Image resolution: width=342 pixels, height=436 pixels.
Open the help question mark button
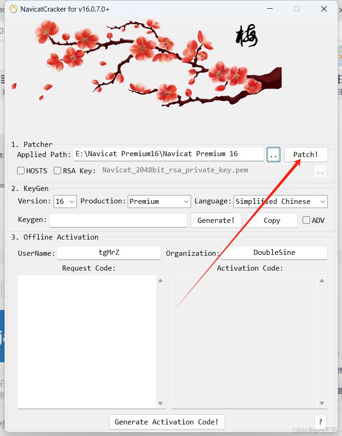pos(320,422)
